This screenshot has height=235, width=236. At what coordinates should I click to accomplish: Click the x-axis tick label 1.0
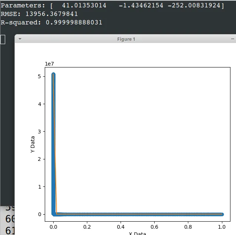pyautogui.click(x=222, y=227)
